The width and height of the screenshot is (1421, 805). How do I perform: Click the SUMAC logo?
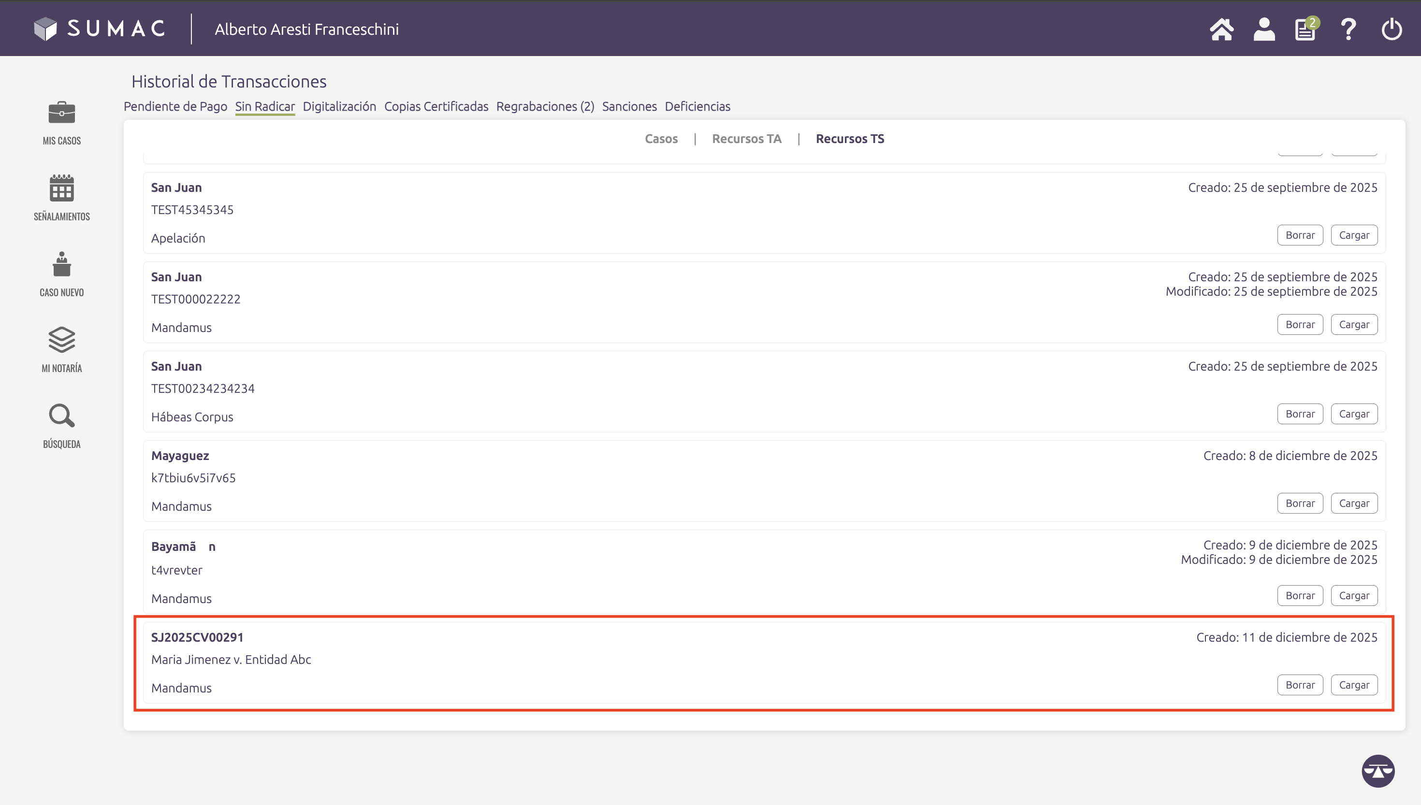tap(100, 29)
